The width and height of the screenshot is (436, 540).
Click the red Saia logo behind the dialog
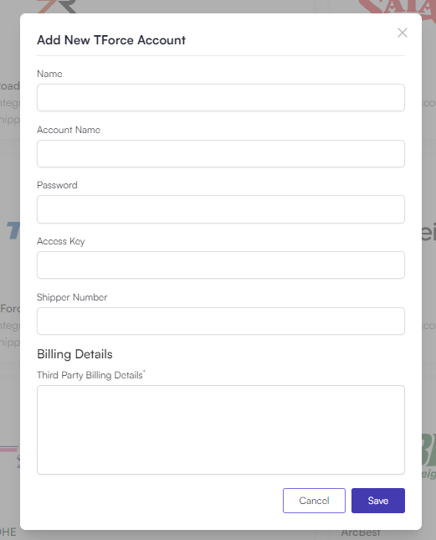point(398,8)
